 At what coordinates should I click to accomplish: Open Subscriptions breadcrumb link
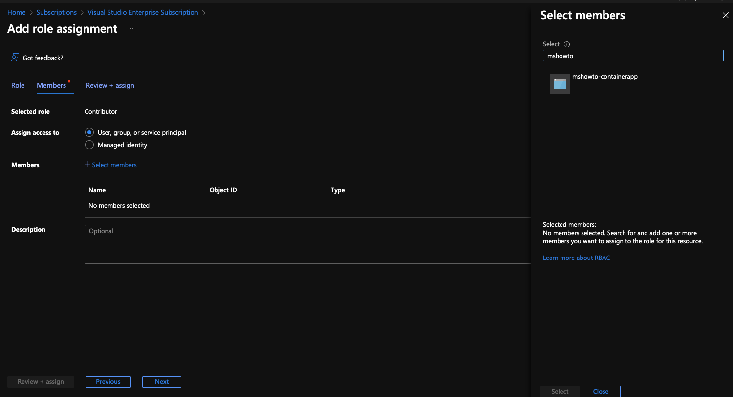pos(57,12)
